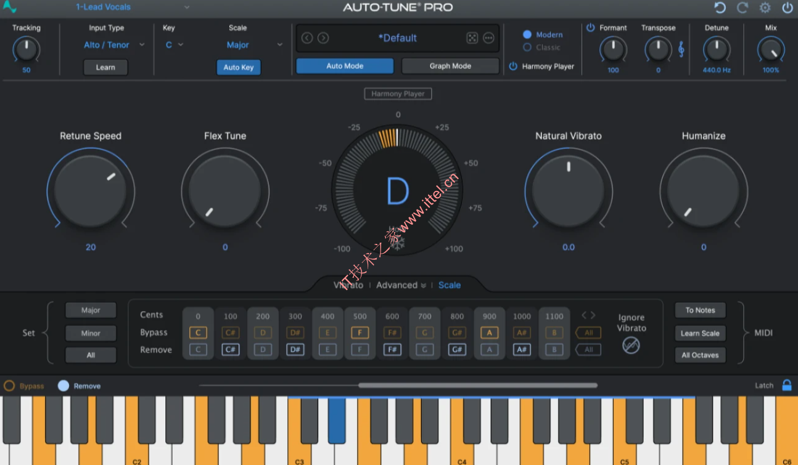798x465 pixels.
Task: Click Bypass All arrow button
Action: (x=588, y=333)
